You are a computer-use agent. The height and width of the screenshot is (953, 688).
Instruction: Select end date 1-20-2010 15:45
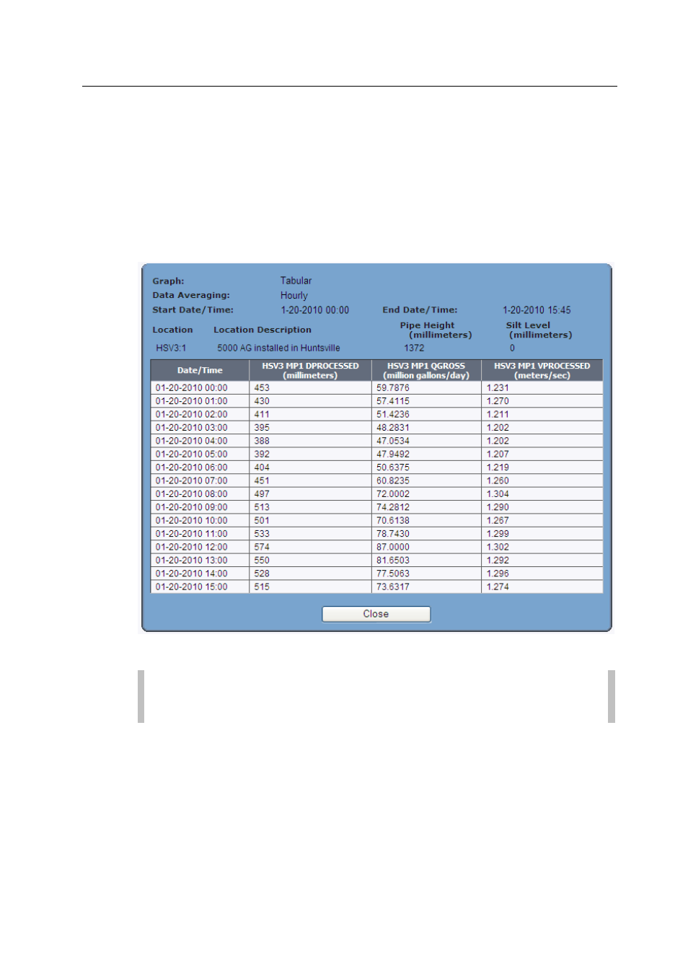[537, 310]
